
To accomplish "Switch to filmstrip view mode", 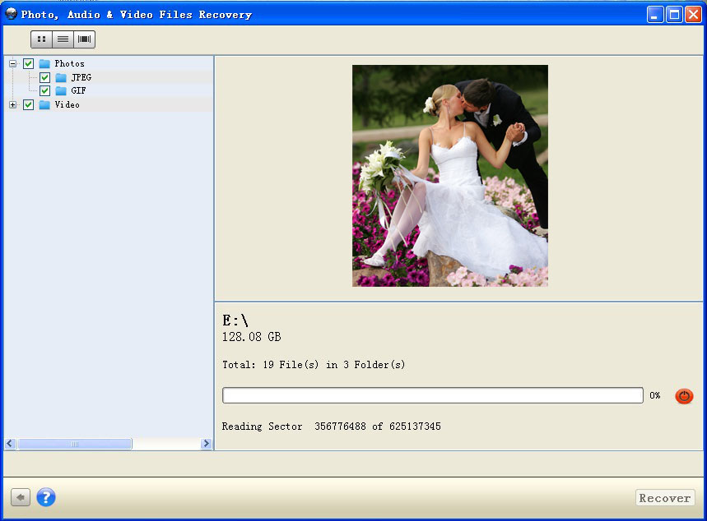I will point(84,39).
